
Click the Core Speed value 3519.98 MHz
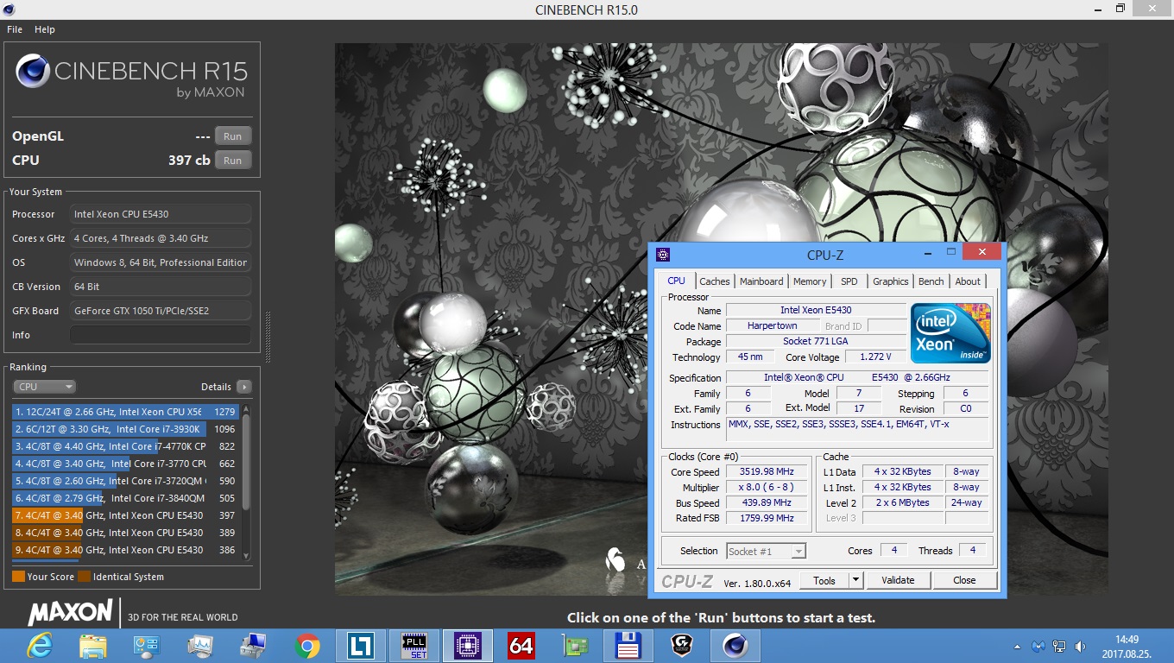point(767,472)
